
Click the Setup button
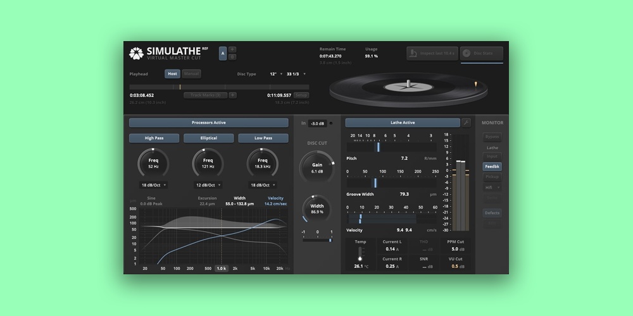click(301, 95)
